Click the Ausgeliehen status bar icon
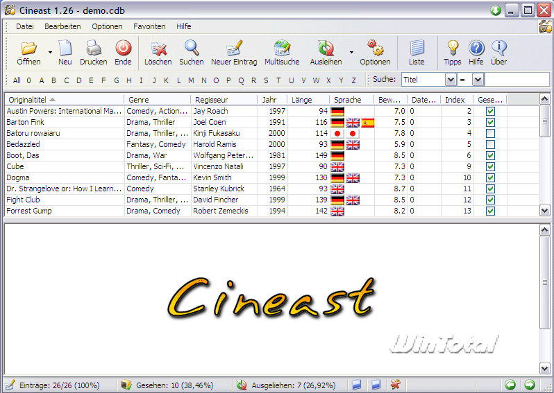 [x=242, y=385]
